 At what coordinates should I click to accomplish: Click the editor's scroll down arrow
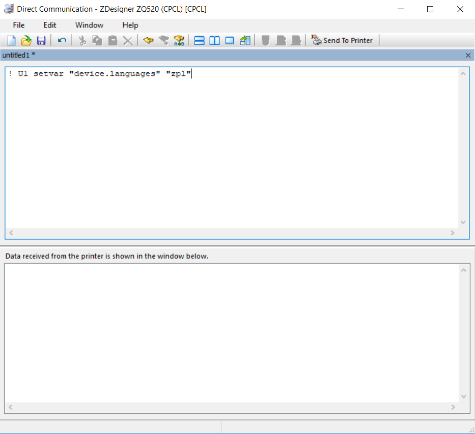(x=463, y=222)
